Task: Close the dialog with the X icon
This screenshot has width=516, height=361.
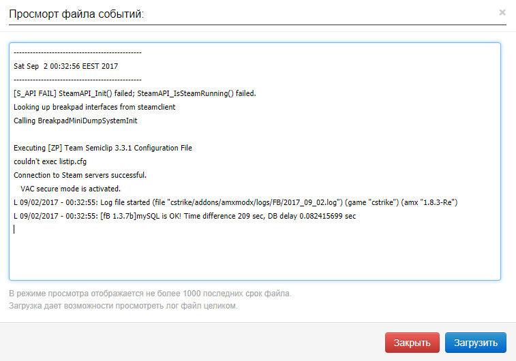Action: 502,12
